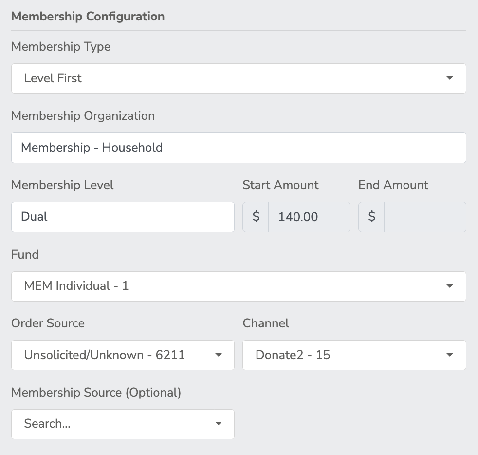478x455 pixels.
Task: Open the 'Donate2 - 15' channel dropdown
Action: [x=354, y=355]
